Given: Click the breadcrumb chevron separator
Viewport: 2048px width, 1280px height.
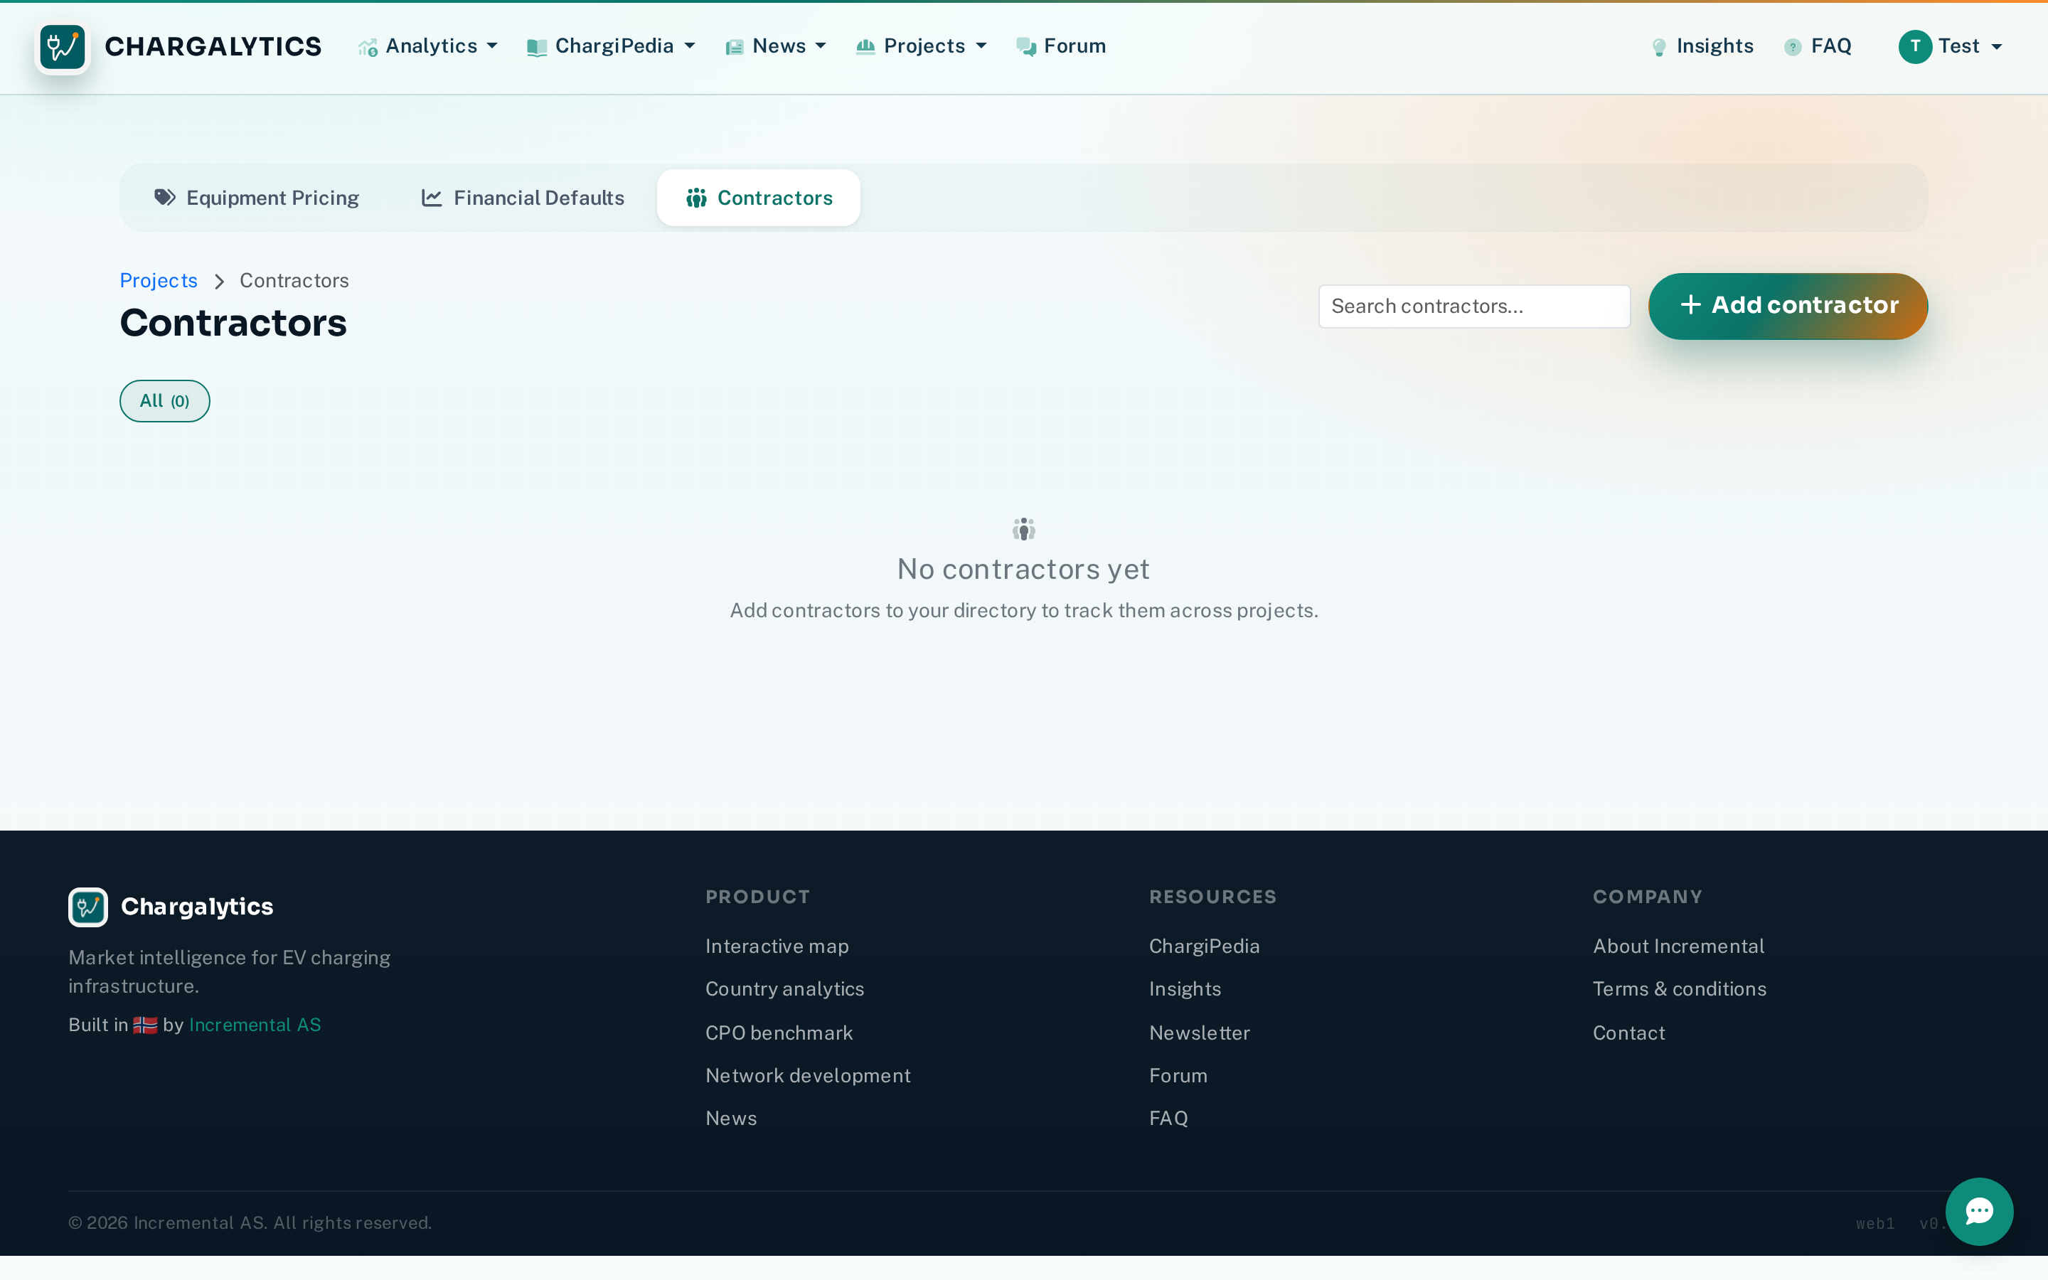Looking at the screenshot, I should point(219,281).
